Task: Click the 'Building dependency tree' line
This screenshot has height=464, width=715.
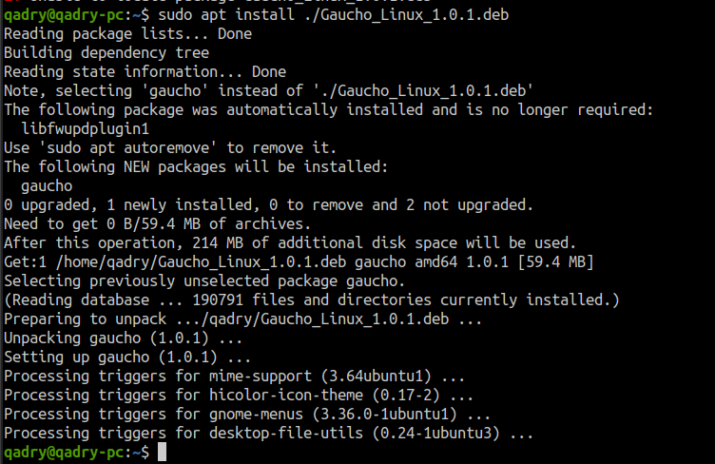Action: (106, 53)
